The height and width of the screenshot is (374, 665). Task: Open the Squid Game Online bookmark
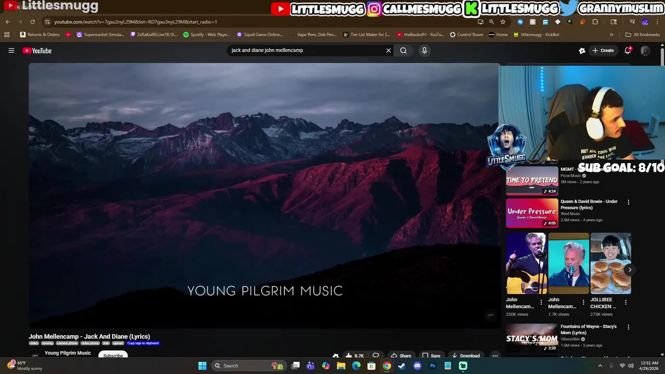(259, 35)
